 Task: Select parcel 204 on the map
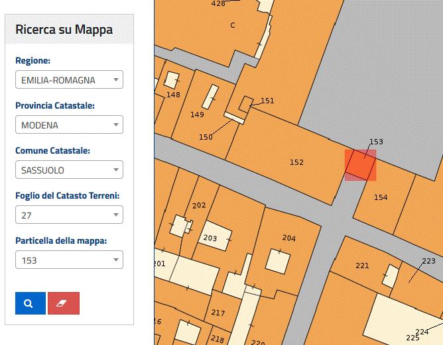coord(288,238)
